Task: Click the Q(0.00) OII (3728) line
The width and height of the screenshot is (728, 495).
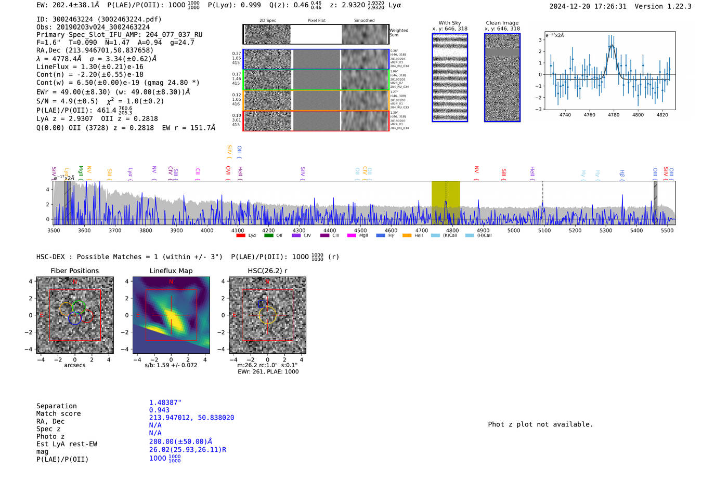Action: tap(126, 128)
